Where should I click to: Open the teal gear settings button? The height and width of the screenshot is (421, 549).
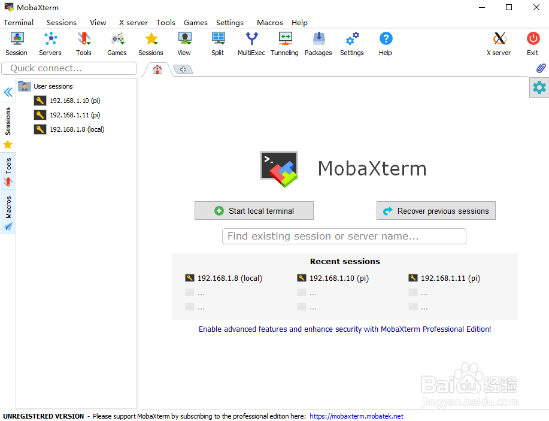pos(539,87)
